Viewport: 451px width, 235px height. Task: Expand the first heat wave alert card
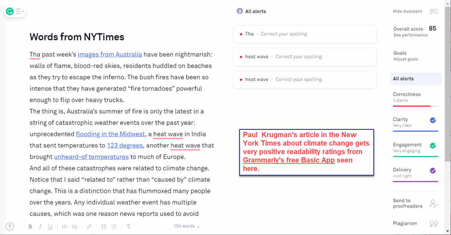(305, 57)
